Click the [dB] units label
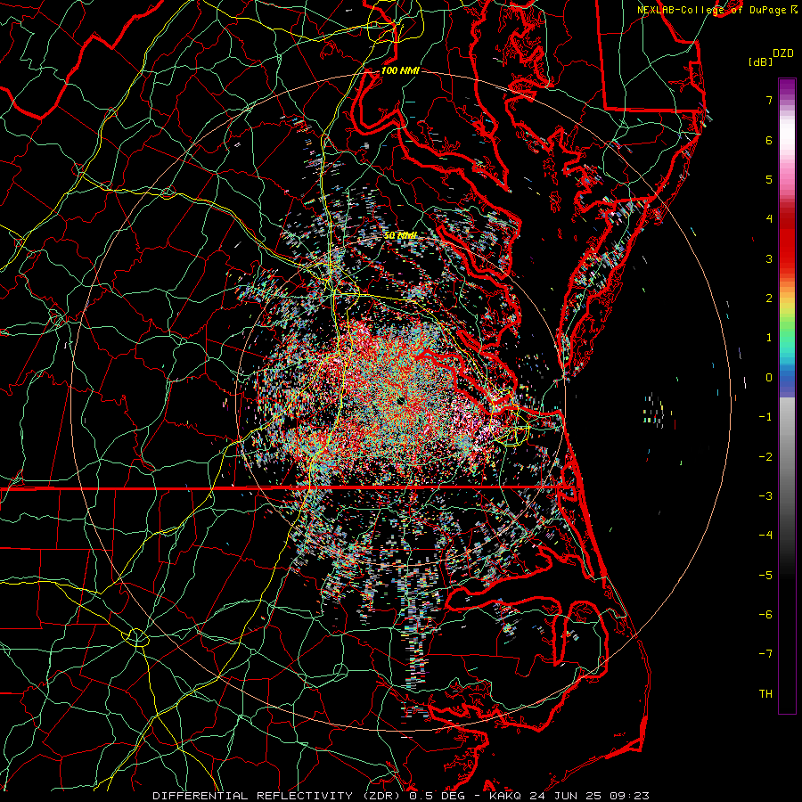The image size is (802, 802). point(761,61)
